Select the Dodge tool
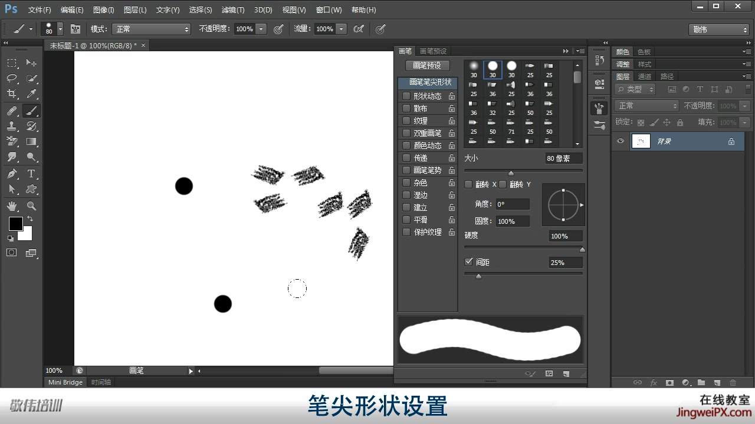Image resolution: width=755 pixels, height=424 pixels. (31, 157)
